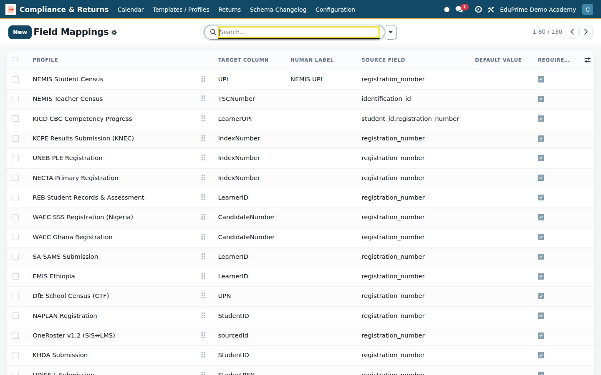Grab the drag handle for NEMIS Student Census
Image resolution: width=601 pixels, height=375 pixels.
point(203,79)
